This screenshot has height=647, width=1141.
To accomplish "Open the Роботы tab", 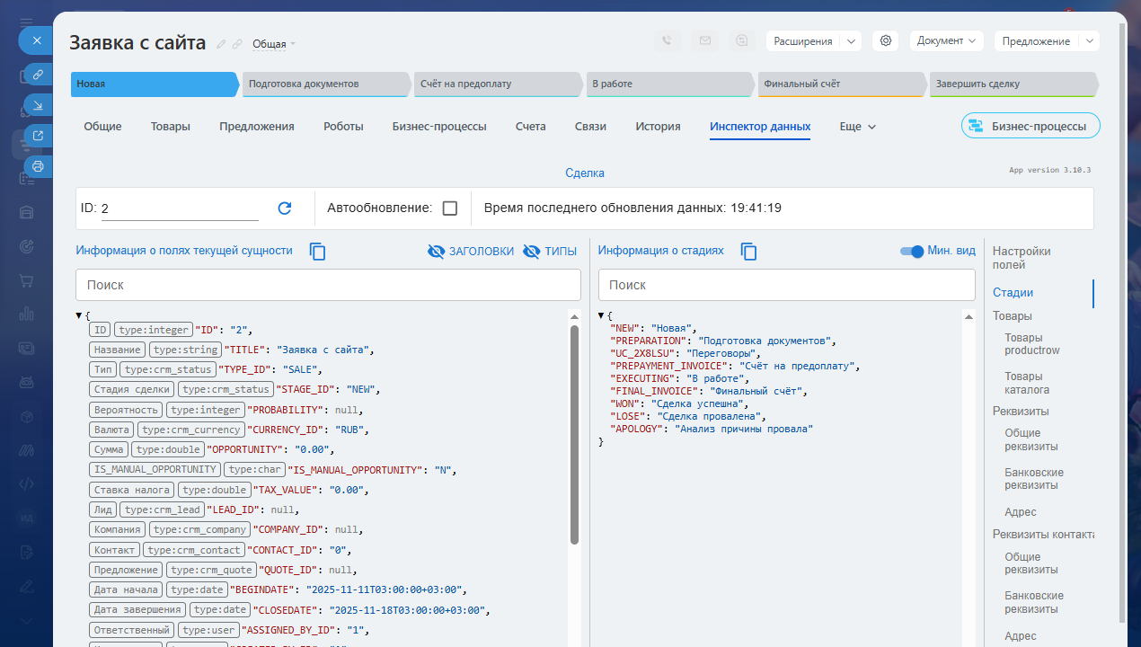I will pos(343,127).
